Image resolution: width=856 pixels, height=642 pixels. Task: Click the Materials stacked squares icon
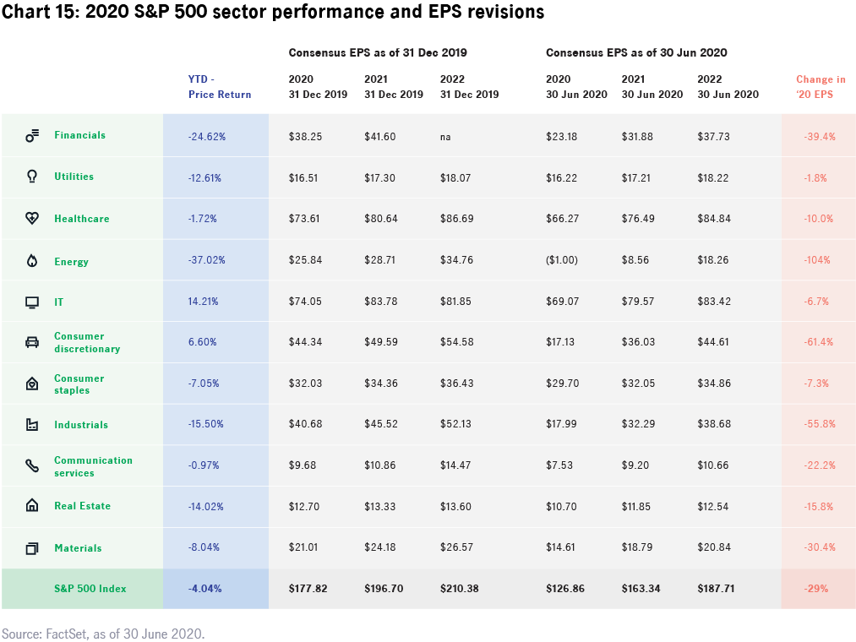pos(32,548)
